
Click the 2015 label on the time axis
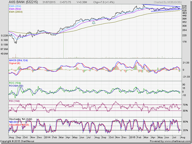[132, 137]
